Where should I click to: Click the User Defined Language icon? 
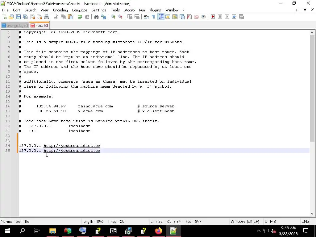coord(168,17)
